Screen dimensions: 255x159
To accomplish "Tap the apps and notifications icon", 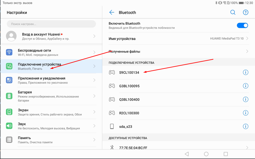I will coord(9,80).
